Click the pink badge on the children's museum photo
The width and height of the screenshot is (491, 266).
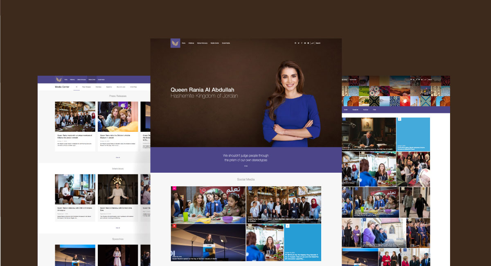click(x=174, y=188)
